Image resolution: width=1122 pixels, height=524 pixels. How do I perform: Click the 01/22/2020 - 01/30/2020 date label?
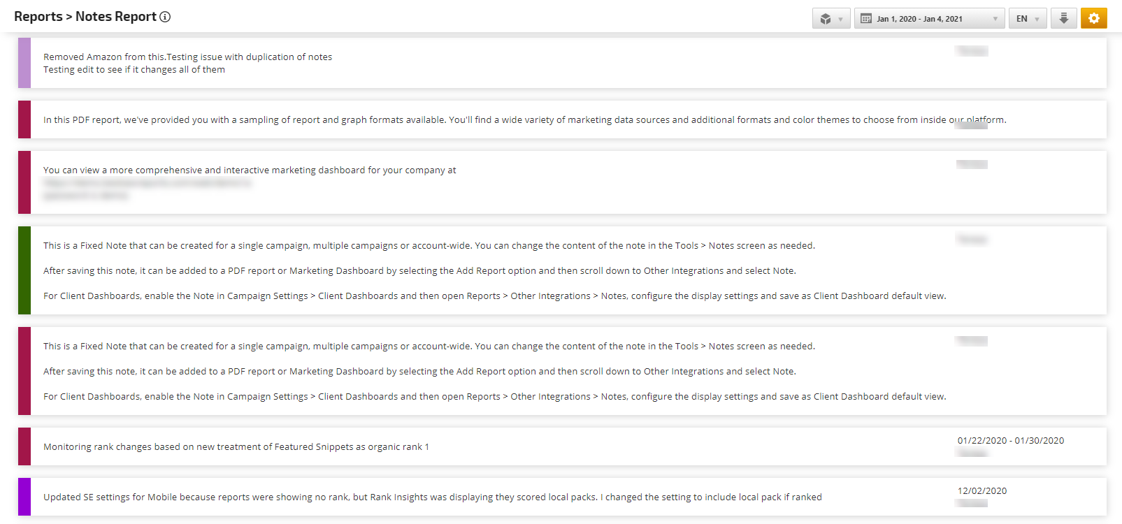(1010, 441)
